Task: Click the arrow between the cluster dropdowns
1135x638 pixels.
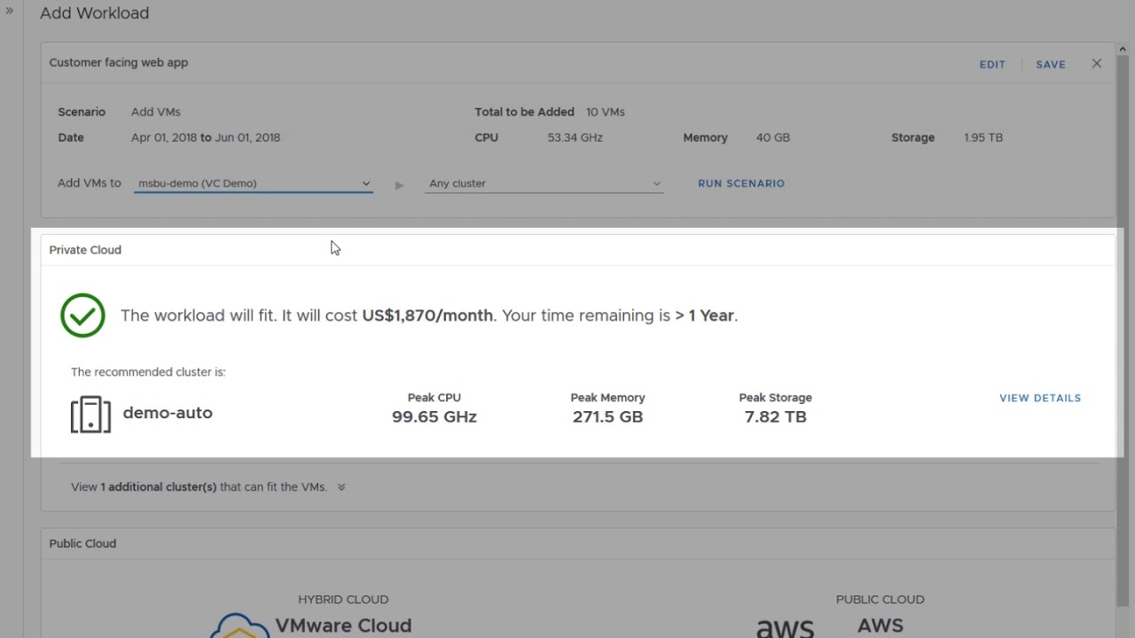Action: (x=399, y=184)
